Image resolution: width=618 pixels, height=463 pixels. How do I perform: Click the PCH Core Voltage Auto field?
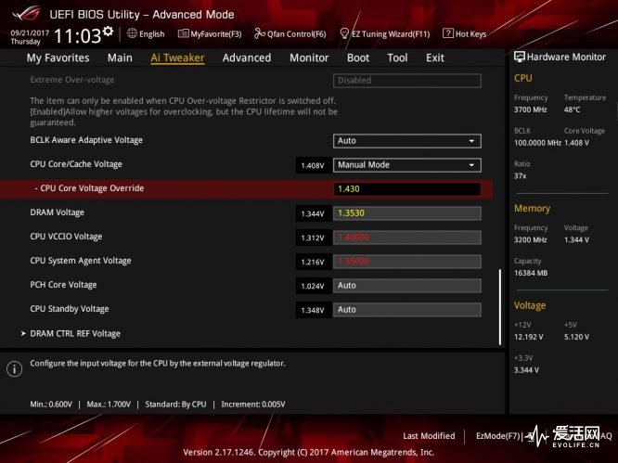(406, 286)
